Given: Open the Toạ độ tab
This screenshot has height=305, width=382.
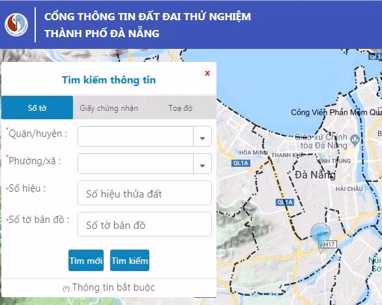Looking at the screenshot, I should pos(181,108).
